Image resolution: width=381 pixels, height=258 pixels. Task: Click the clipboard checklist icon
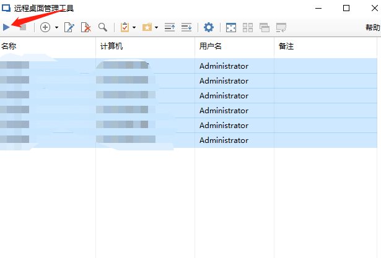(x=125, y=27)
